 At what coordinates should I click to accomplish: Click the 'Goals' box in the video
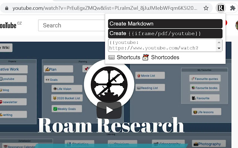pos(59,80)
